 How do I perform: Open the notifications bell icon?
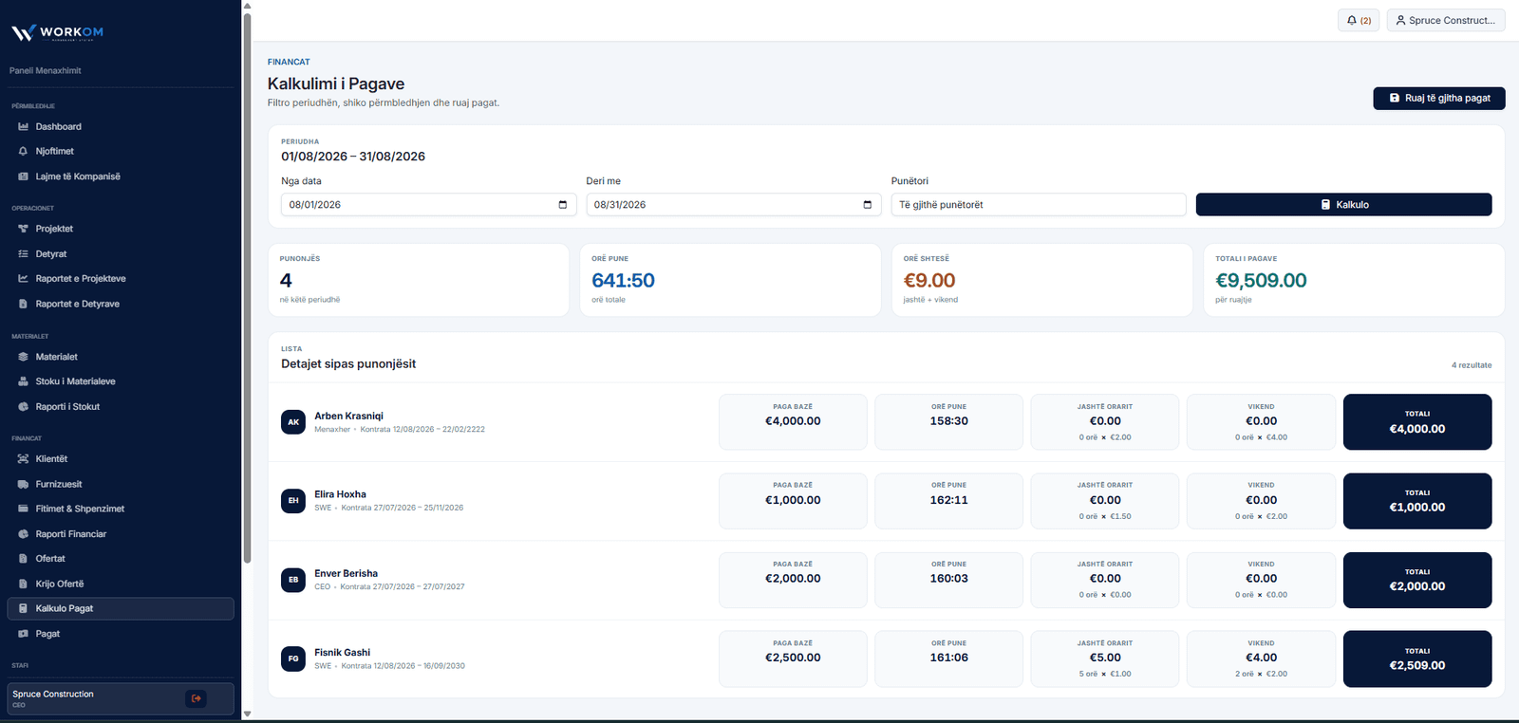(1352, 20)
